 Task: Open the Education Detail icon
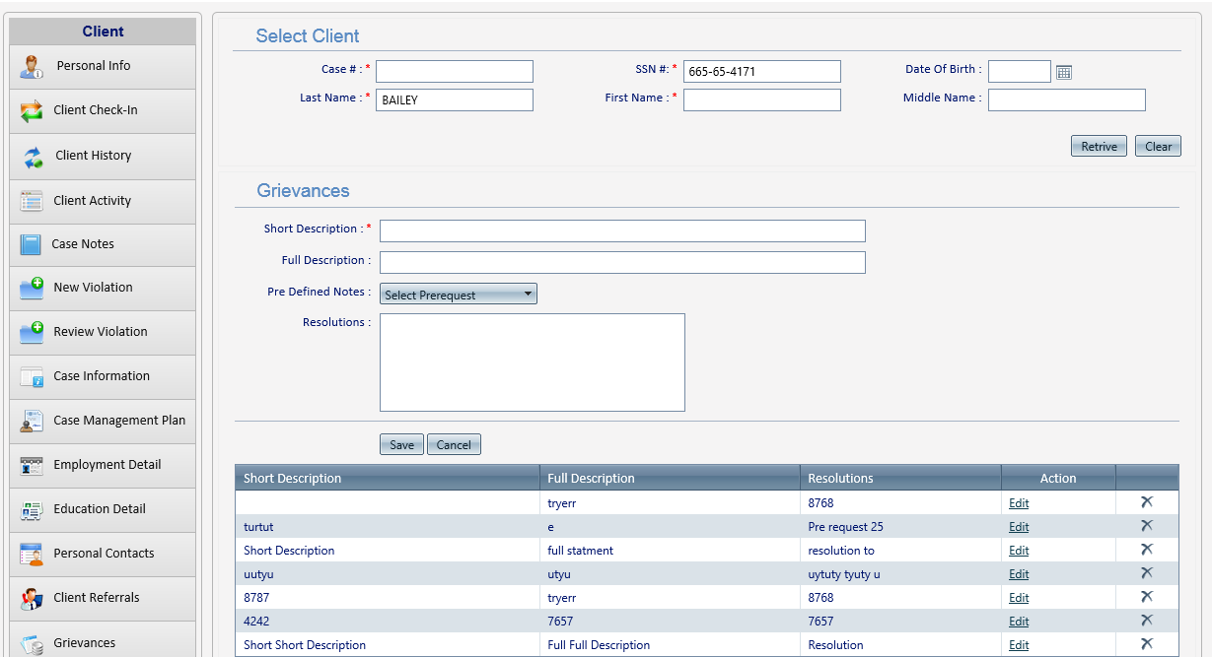(x=33, y=510)
